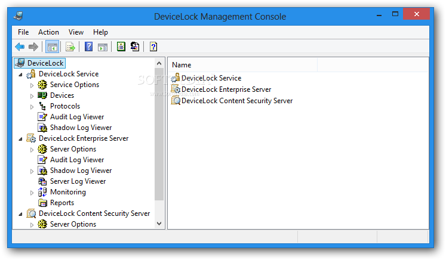The width and height of the screenshot is (446, 260).
Task: Click the toolbar icon showing a person with a document
Action: [x=135, y=47]
